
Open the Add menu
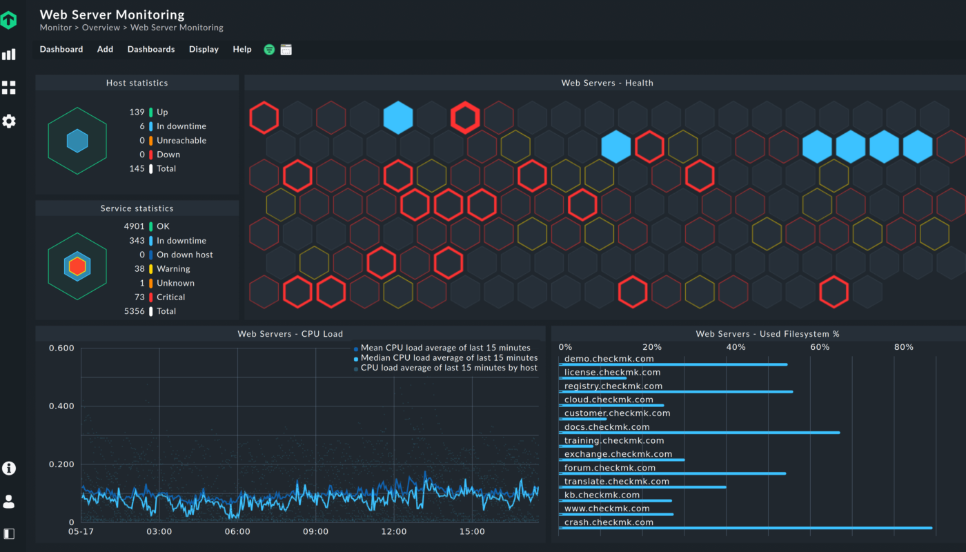(105, 50)
